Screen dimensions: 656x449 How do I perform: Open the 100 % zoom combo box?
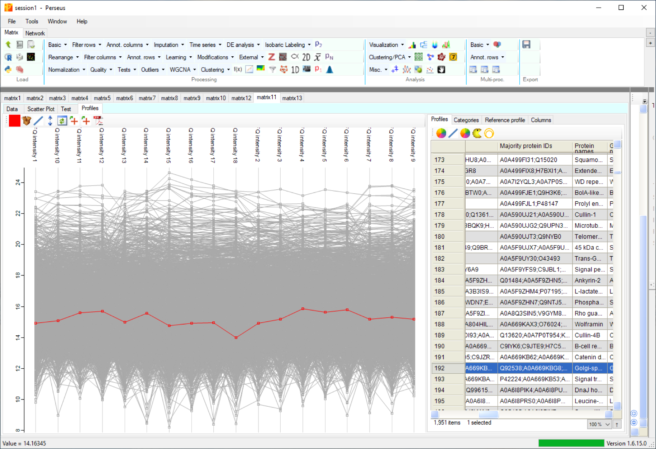pyautogui.click(x=599, y=424)
